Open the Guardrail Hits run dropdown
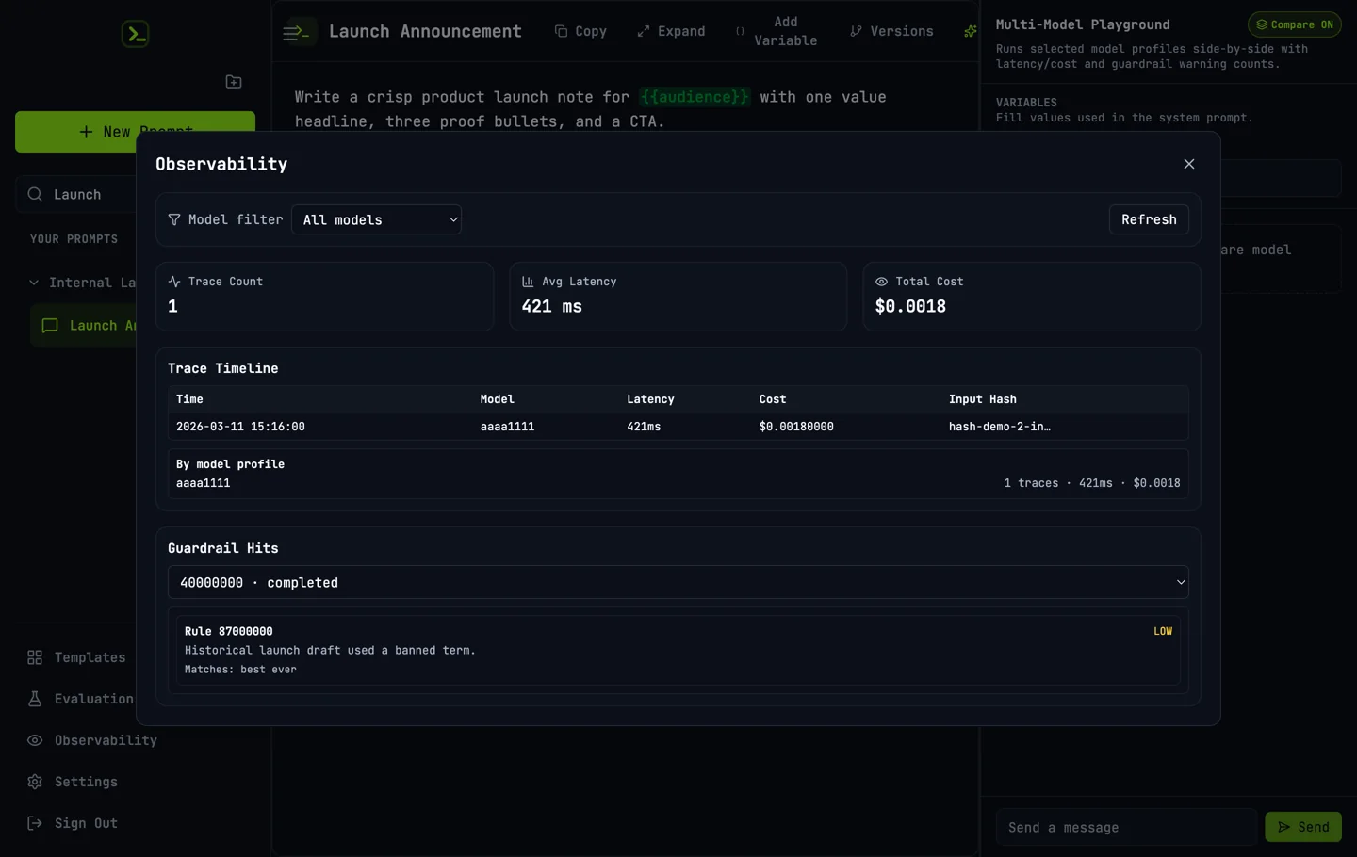This screenshot has height=857, width=1357. pyautogui.click(x=678, y=582)
